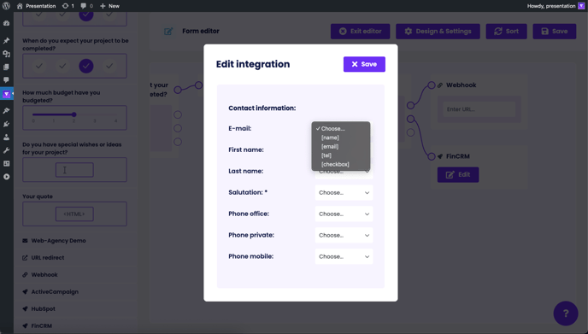Open the Appearance brush sidebar icon
This screenshot has height=334, width=588.
[6, 110]
